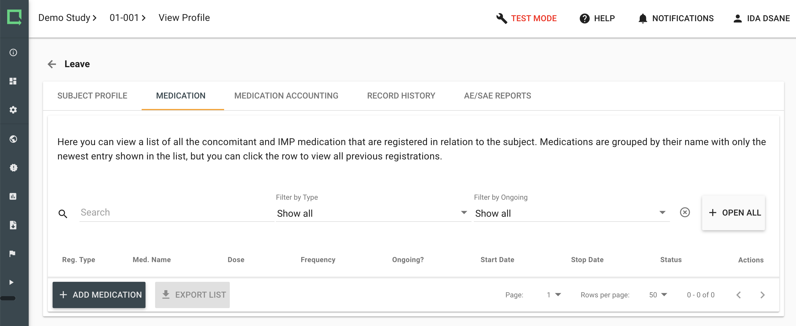Click the medication Search field

[177, 212]
